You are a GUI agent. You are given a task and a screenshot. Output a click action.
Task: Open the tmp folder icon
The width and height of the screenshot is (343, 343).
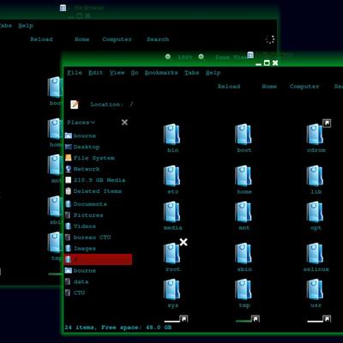pyautogui.click(x=244, y=289)
